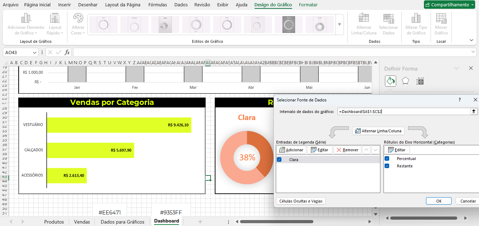Click Adicionar series button
The image size is (479, 226).
(291, 150)
